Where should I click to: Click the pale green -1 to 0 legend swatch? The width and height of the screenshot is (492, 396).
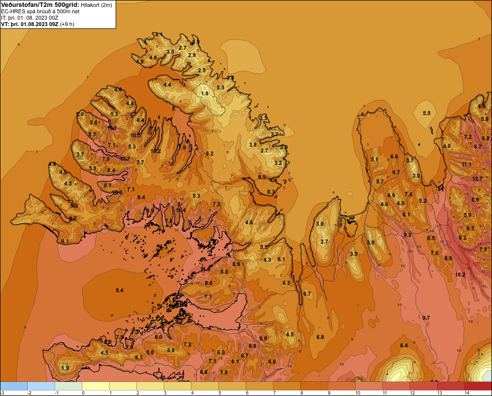(68, 386)
